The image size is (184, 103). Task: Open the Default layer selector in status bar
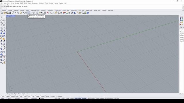(x=42, y=98)
